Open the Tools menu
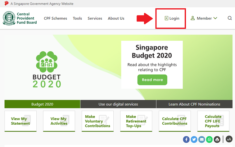The height and width of the screenshot is (147, 235). 77,18
